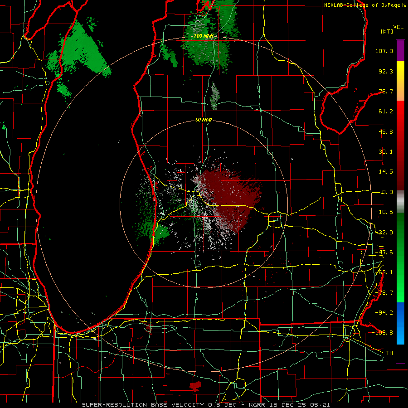Click the 107.8 value on velocity scale
The image size is (408, 408).
coord(384,51)
